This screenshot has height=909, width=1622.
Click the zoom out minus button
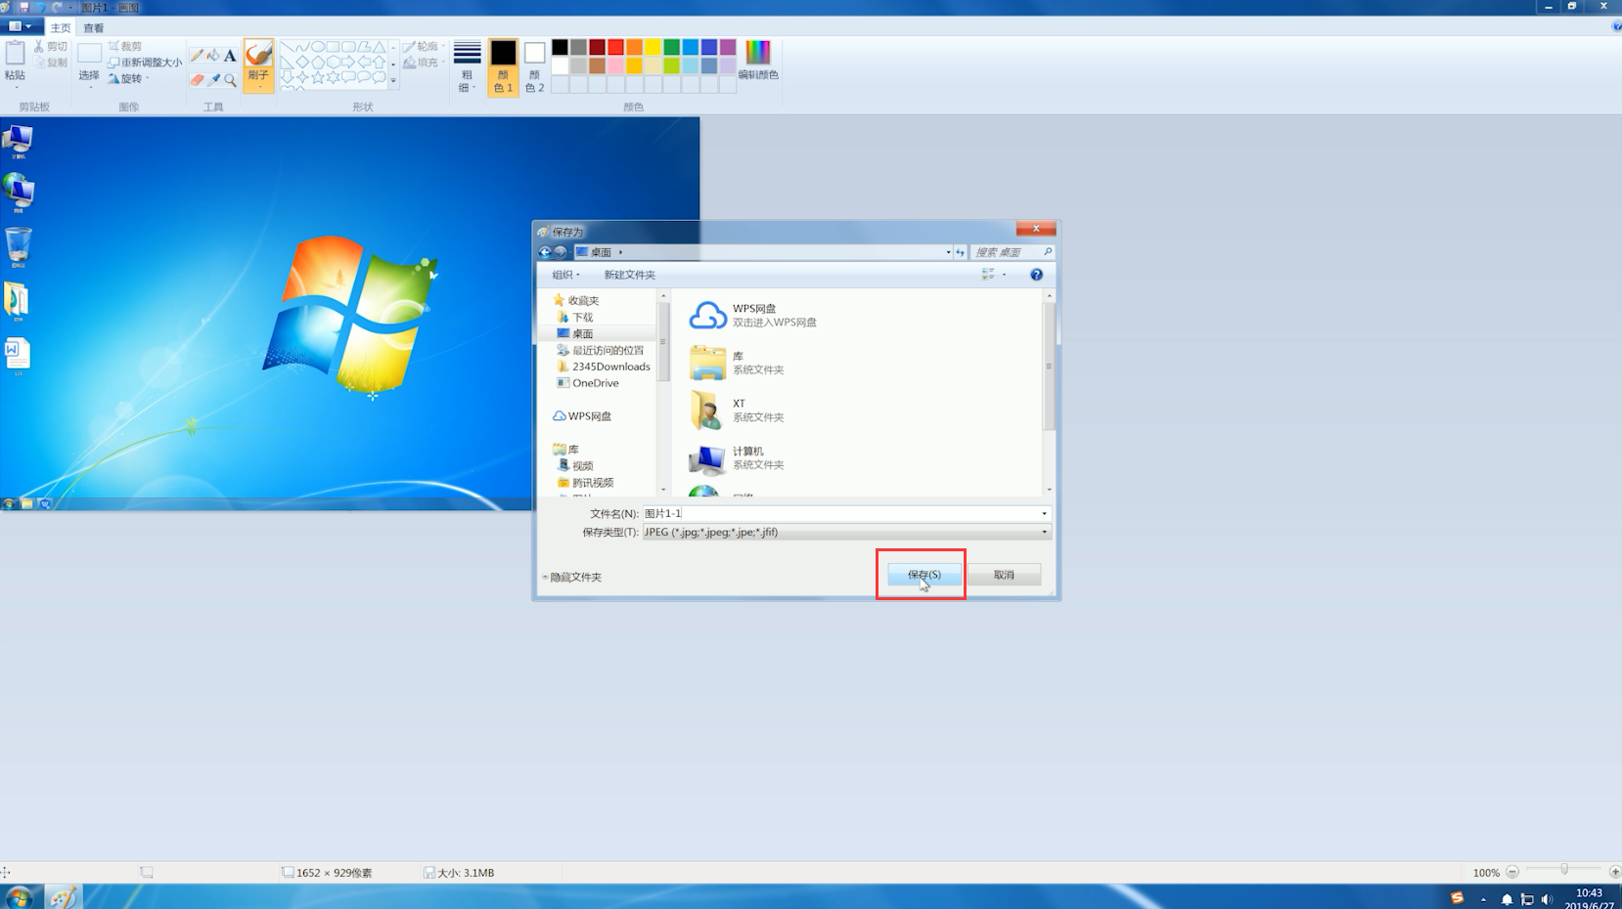[x=1512, y=872]
